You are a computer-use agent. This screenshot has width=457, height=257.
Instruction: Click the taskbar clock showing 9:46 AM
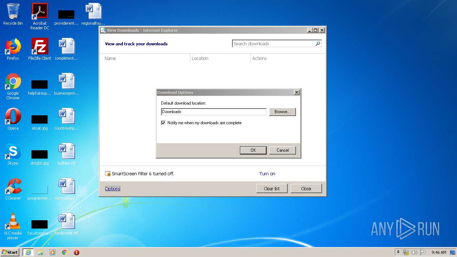click(x=439, y=252)
